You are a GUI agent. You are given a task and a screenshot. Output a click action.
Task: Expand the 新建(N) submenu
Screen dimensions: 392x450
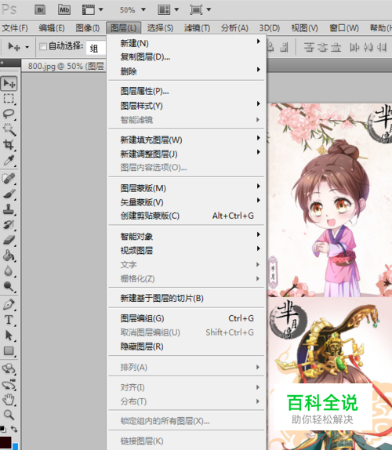coord(187,43)
